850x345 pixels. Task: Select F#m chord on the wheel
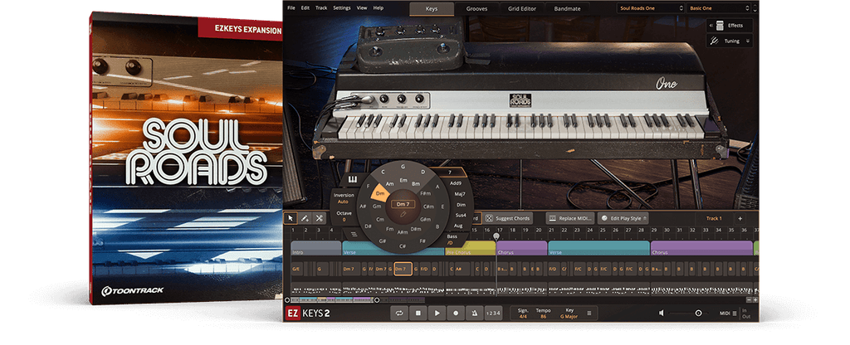426,192
